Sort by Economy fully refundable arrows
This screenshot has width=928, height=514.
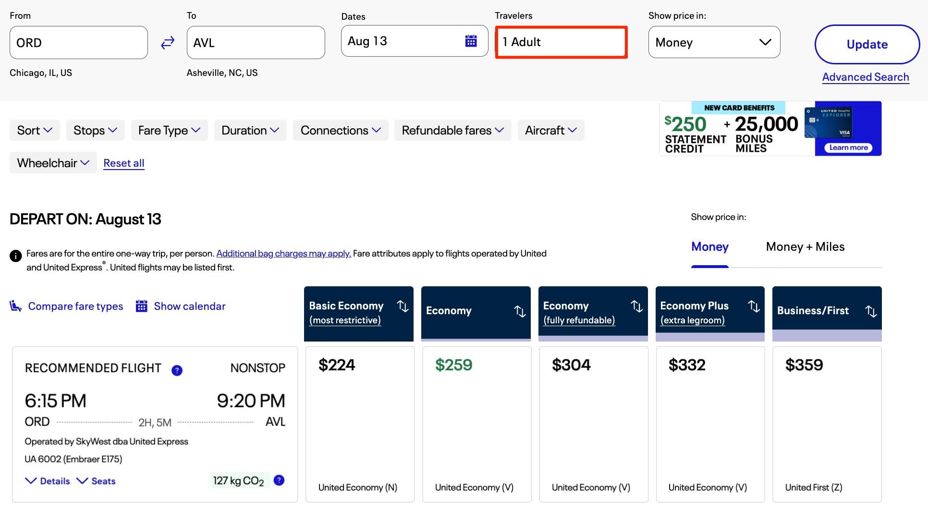pyautogui.click(x=636, y=306)
